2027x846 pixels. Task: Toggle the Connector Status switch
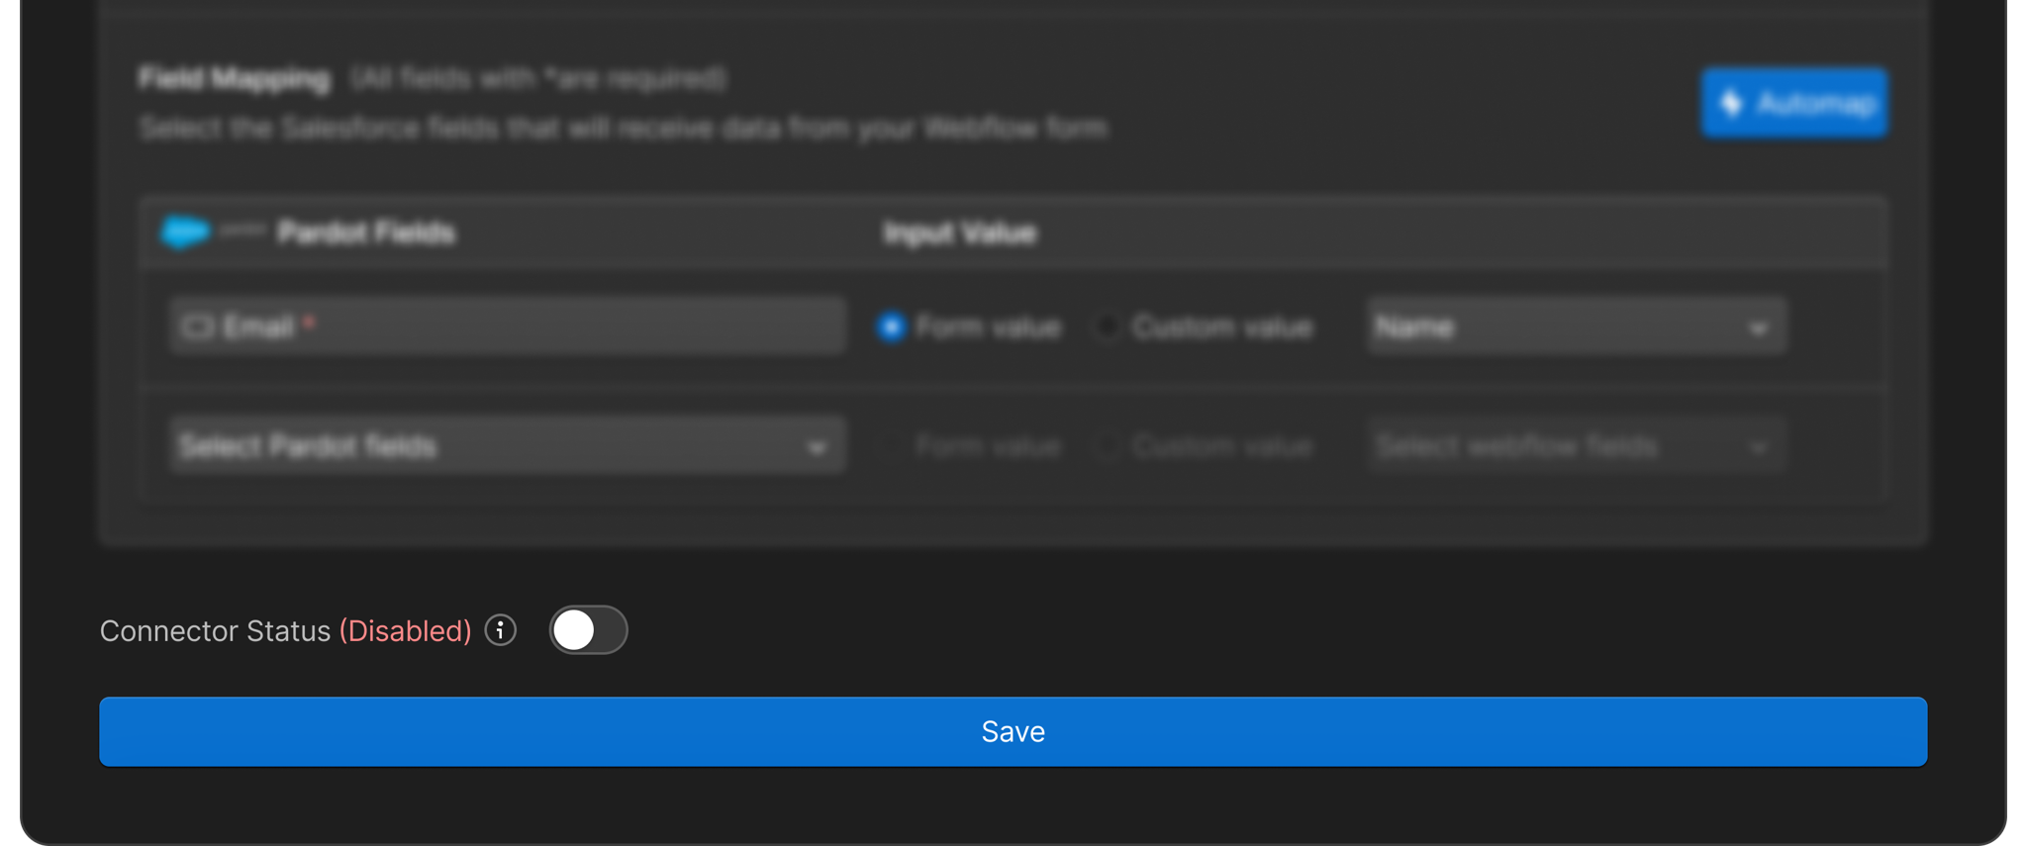588,630
